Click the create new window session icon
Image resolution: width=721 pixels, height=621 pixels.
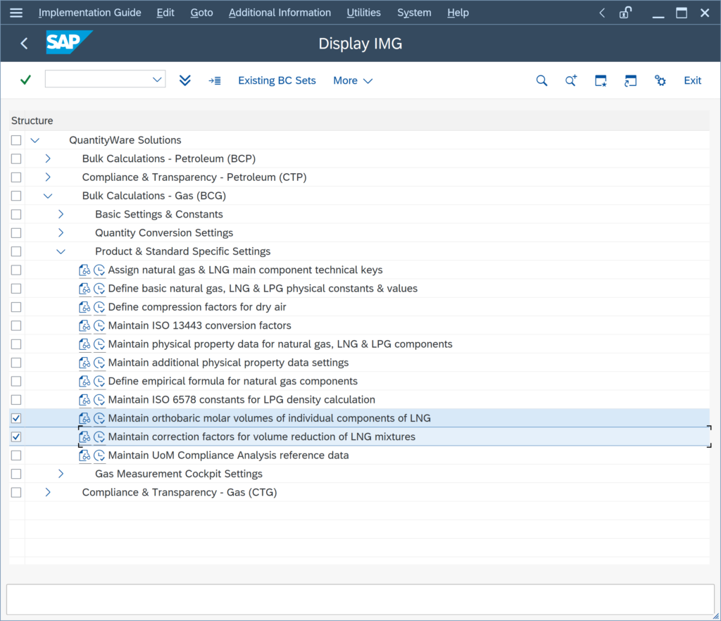pyautogui.click(x=601, y=81)
